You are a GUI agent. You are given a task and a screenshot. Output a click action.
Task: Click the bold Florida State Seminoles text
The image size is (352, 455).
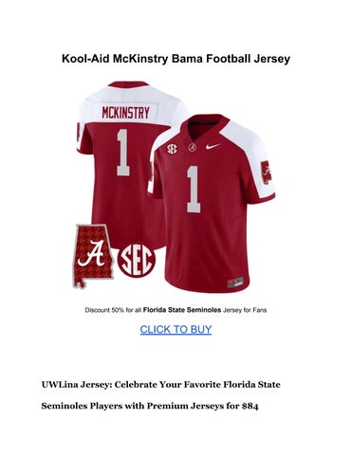(x=182, y=310)
